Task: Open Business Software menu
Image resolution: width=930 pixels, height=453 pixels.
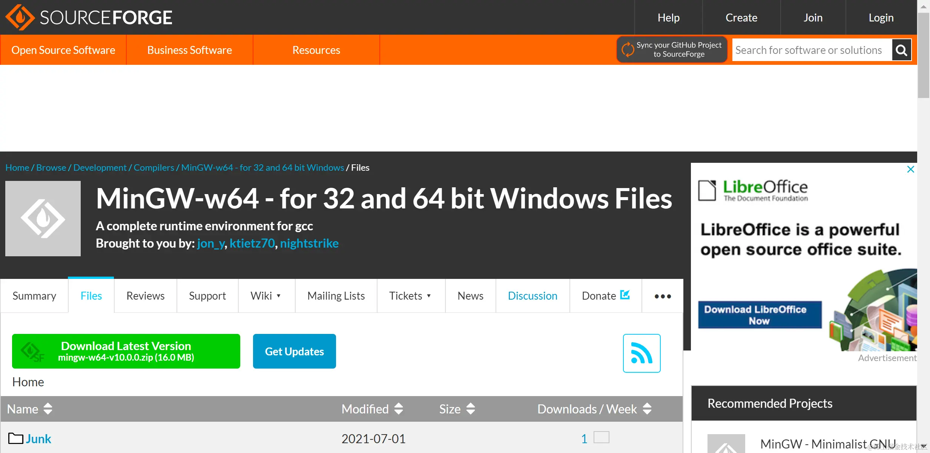Action: pos(190,50)
